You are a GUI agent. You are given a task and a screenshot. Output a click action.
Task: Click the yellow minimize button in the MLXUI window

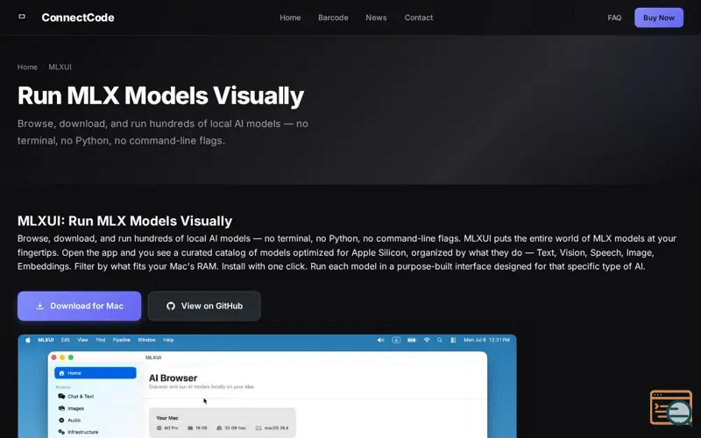point(62,357)
